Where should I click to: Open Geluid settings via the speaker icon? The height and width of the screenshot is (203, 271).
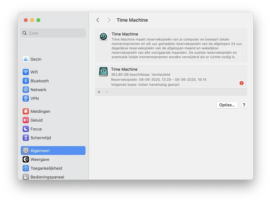click(x=25, y=120)
